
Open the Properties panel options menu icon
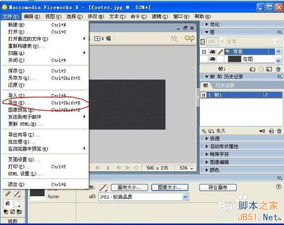point(279,178)
